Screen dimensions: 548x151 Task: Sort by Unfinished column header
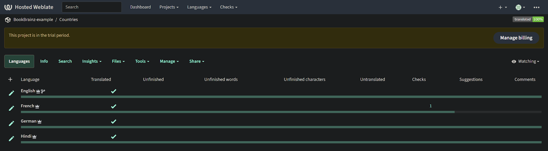pos(153,79)
